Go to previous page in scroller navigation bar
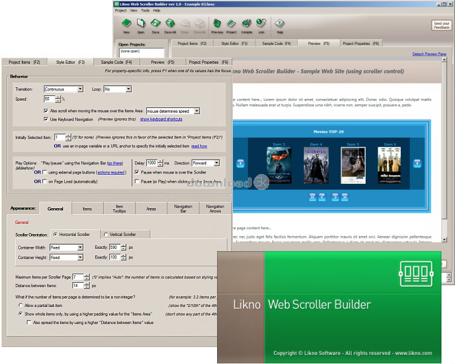 pyautogui.click(x=322, y=197)
